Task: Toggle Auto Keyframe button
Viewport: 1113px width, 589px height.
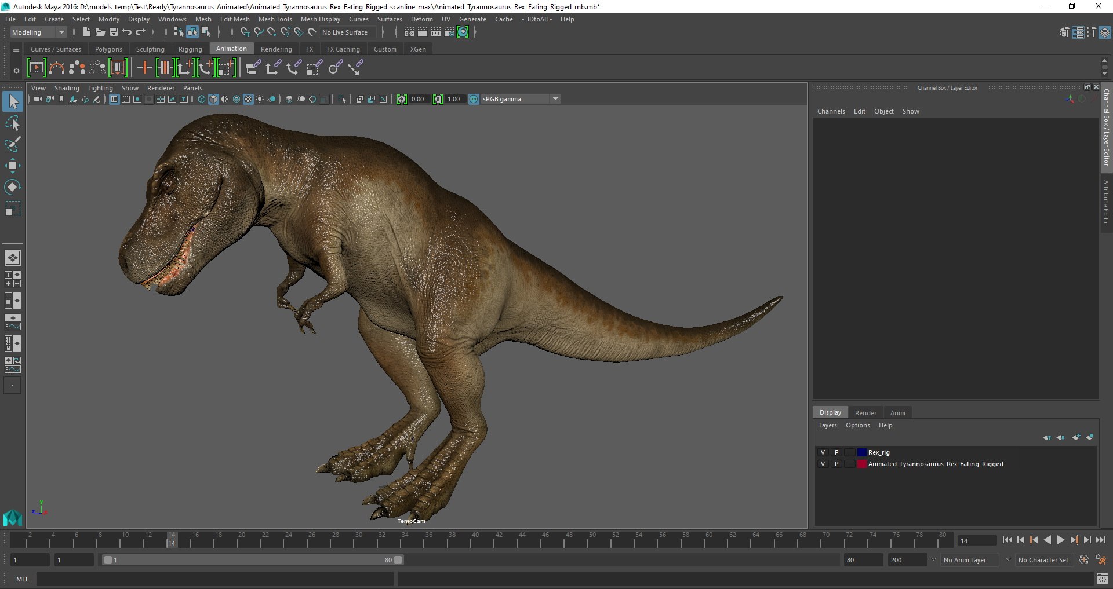Action: click(1084, 559)
